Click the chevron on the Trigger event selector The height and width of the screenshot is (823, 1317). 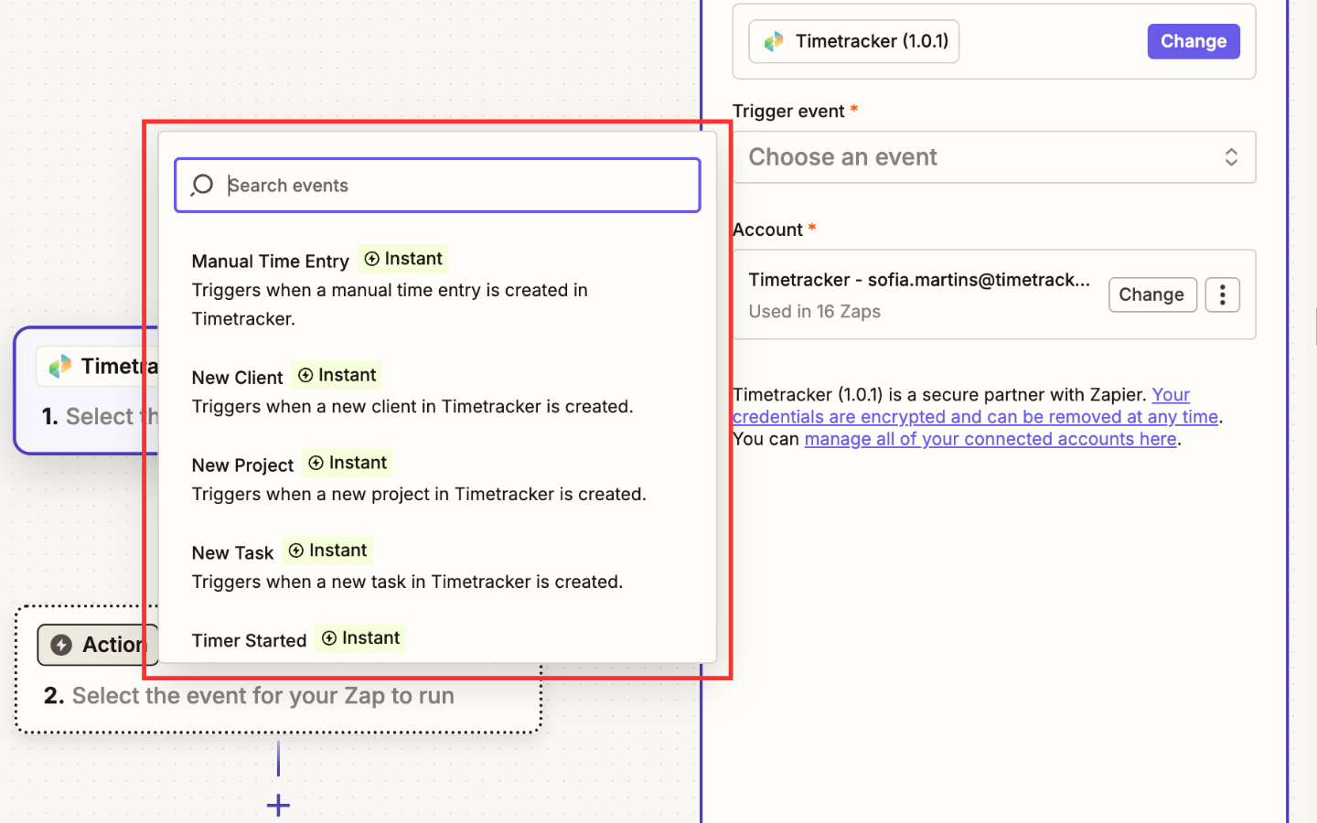click(x=1232, y=157)
